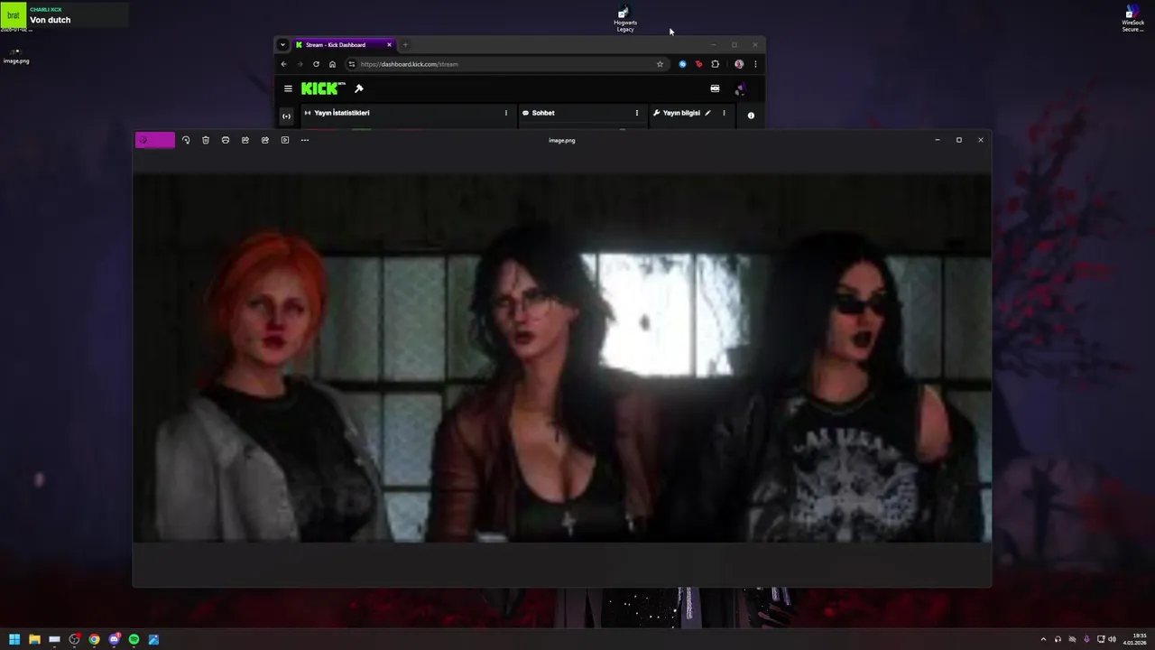
Task: Click the browser home icon
Action: click(332, 64)
